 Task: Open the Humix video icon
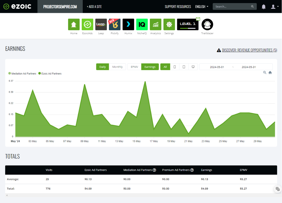[x=128, y=24]
